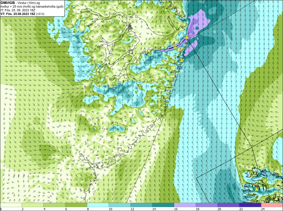Click the legend scale label 8
This screenshot has width=283, height=211.
[88, 209]
